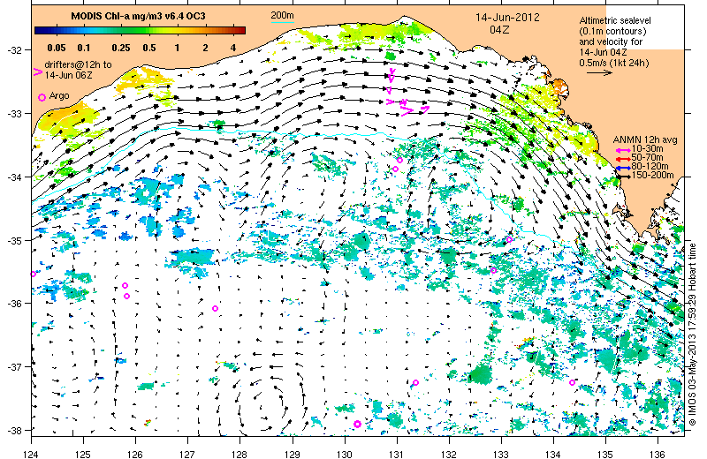This screenshot has height=459, width=707.
Task: Click the 'MODIS Chl-a mg/m3 v6.4 OC3' title
Action: click(x=138, y=16)
